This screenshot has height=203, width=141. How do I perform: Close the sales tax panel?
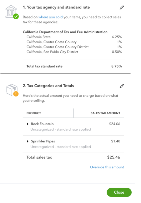(x=119, y=192)
